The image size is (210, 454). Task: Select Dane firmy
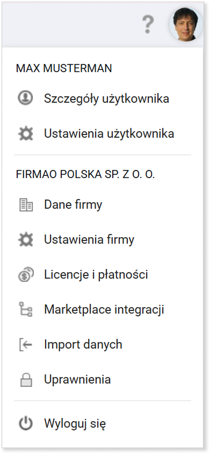pos(73,205)
